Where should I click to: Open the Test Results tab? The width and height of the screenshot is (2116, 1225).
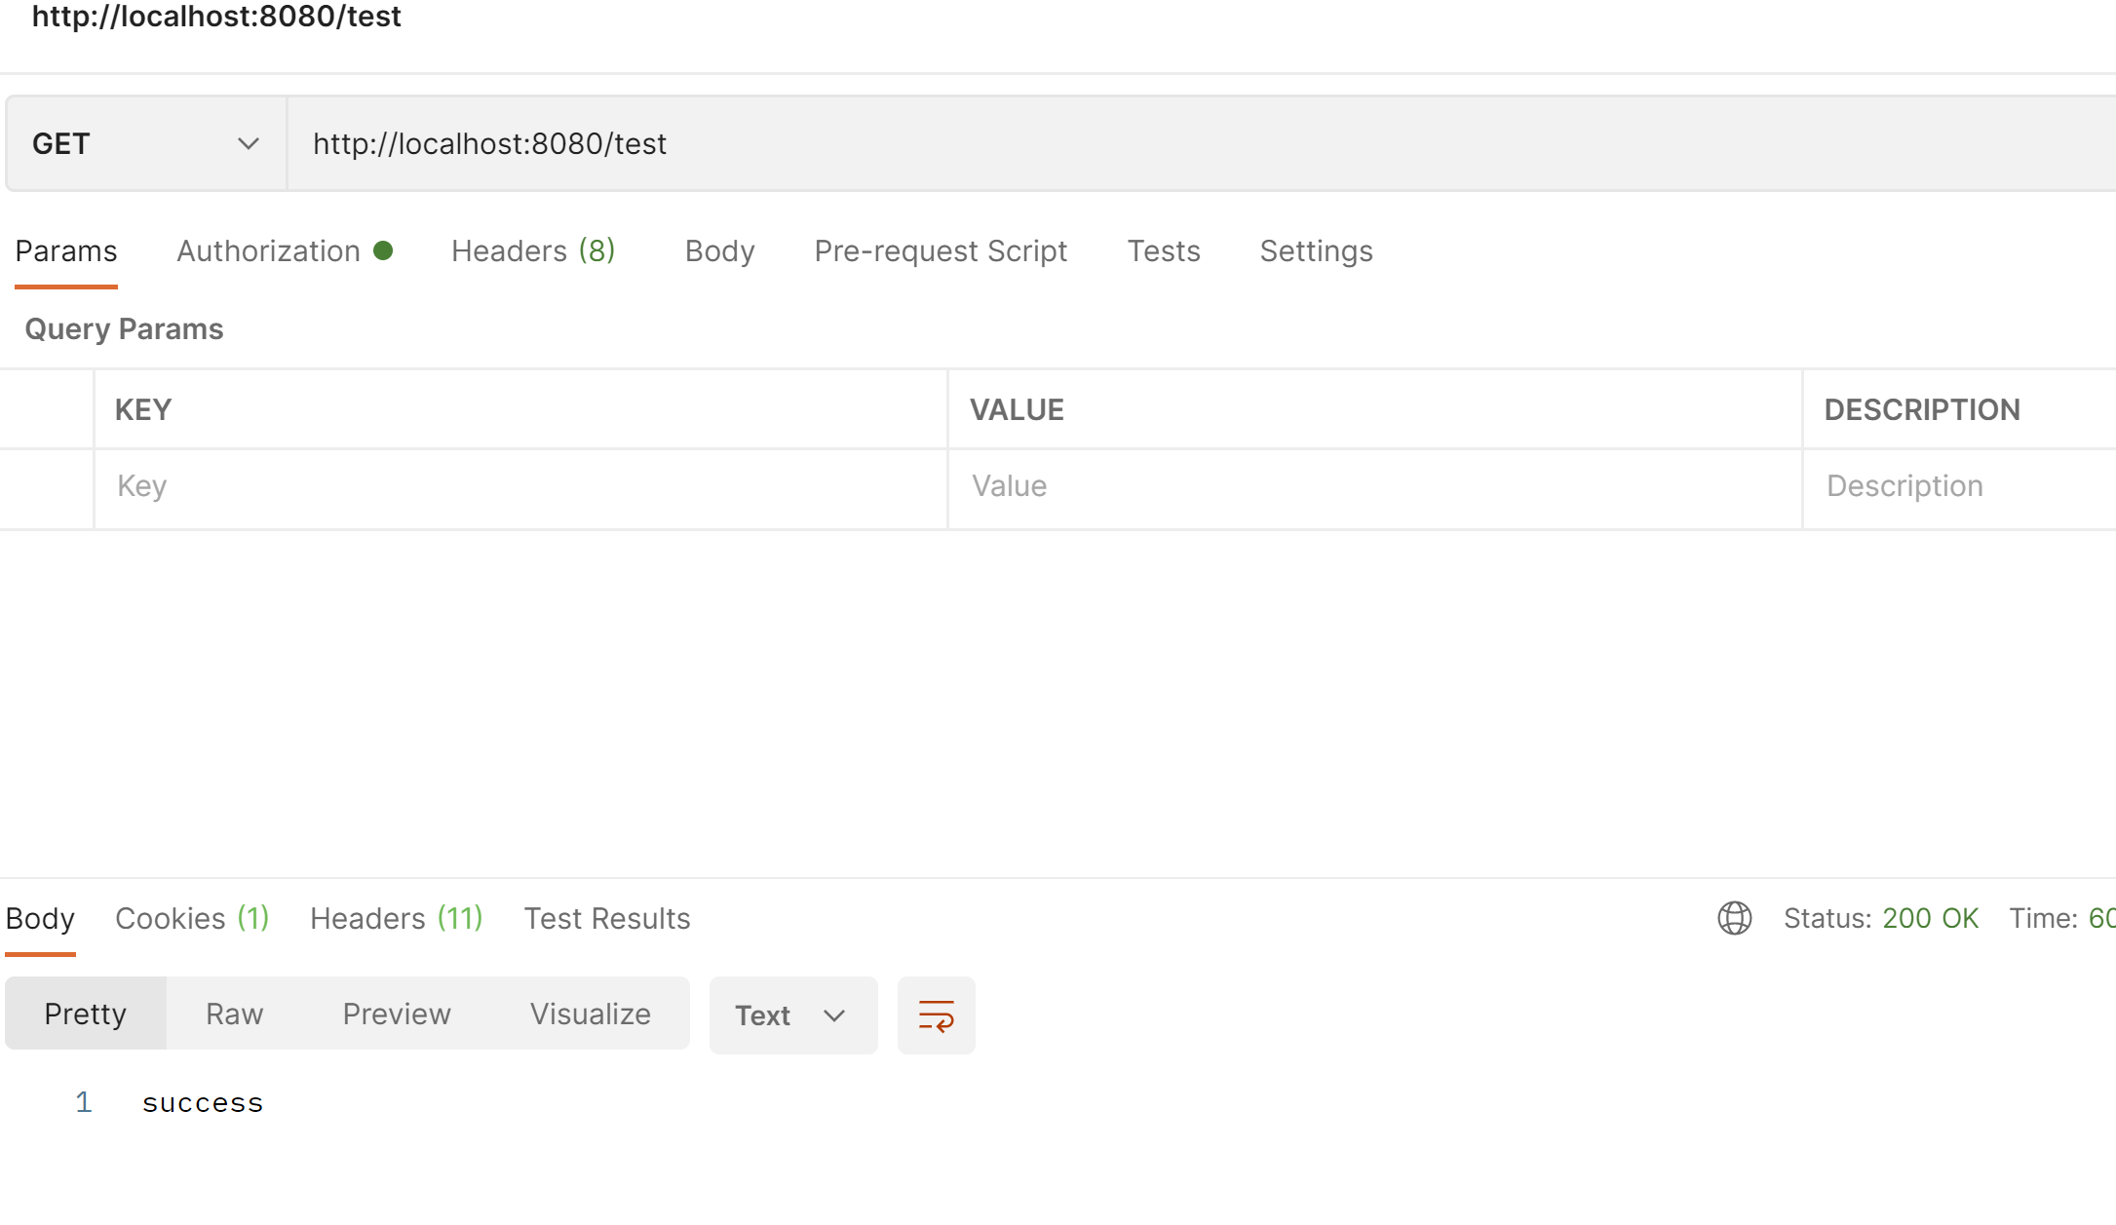[x=606, y=919]
